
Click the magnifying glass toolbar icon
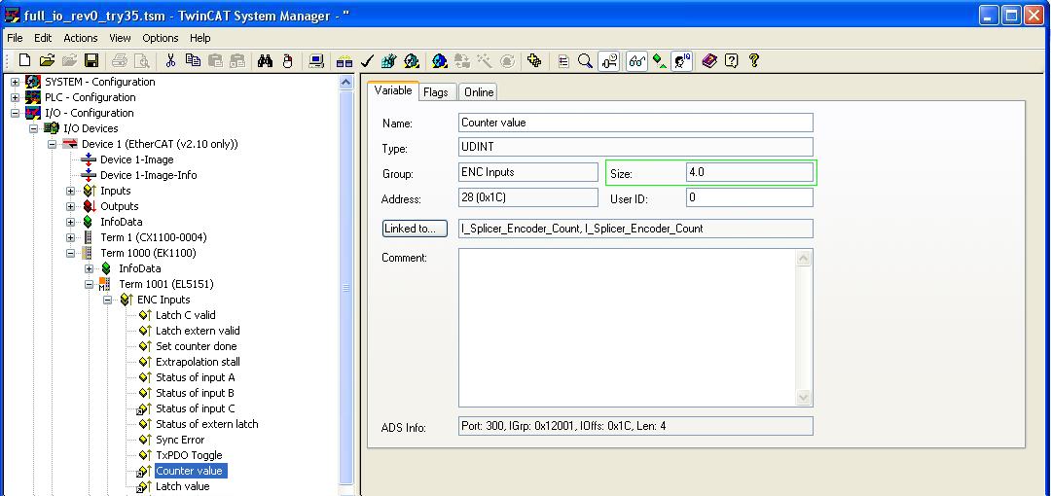pyautogui.click(x=585, y=61)
